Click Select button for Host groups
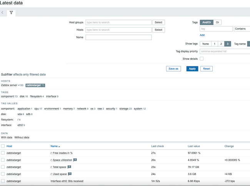 158,22
